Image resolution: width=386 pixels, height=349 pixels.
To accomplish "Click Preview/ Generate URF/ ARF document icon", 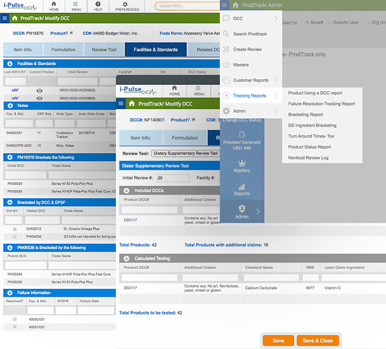I will tap(242, 135).
